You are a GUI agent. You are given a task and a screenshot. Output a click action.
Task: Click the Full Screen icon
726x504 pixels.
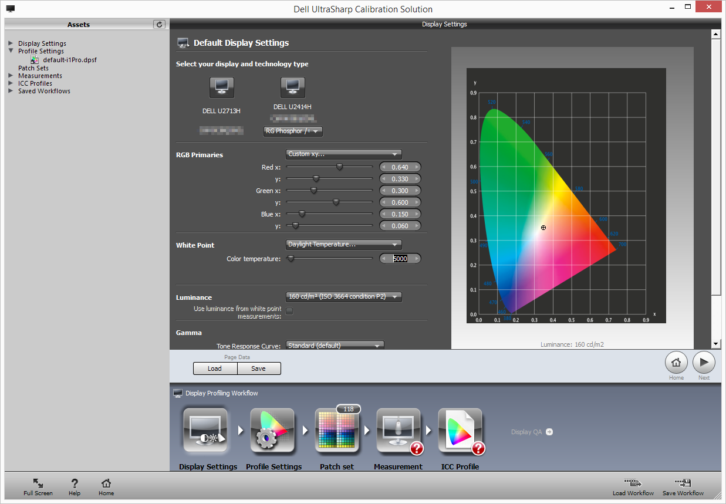click(x=38, y=483)
